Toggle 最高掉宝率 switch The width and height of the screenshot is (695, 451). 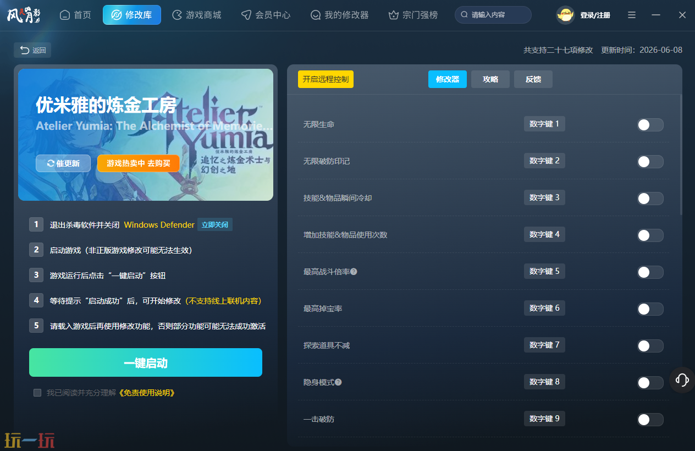pyautogui.click(x=650, y=309)
